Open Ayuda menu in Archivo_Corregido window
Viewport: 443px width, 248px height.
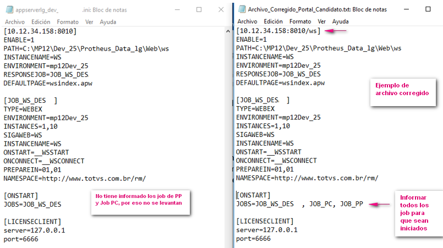click(340, 21)
